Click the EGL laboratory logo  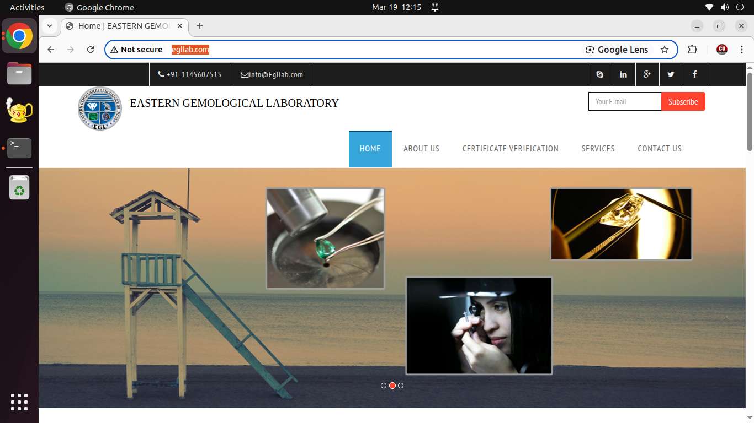point(100,109)
